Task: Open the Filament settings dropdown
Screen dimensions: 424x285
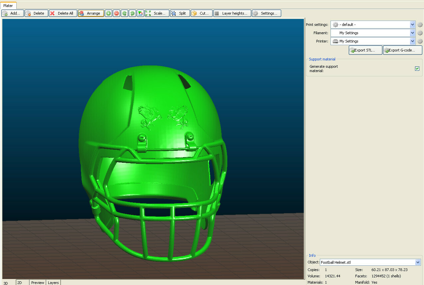Action: tap(412, 33)
